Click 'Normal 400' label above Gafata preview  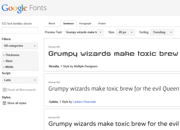pos(54,82)
